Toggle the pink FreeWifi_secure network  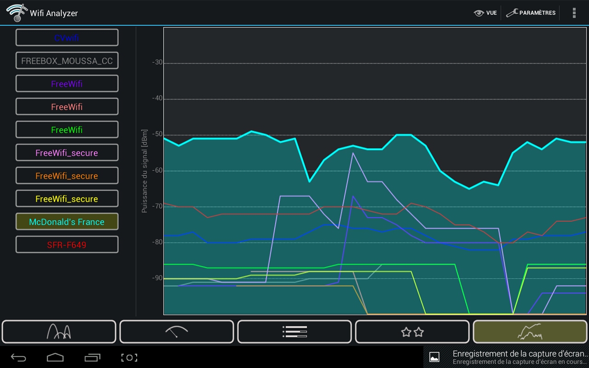coord(67,153)
